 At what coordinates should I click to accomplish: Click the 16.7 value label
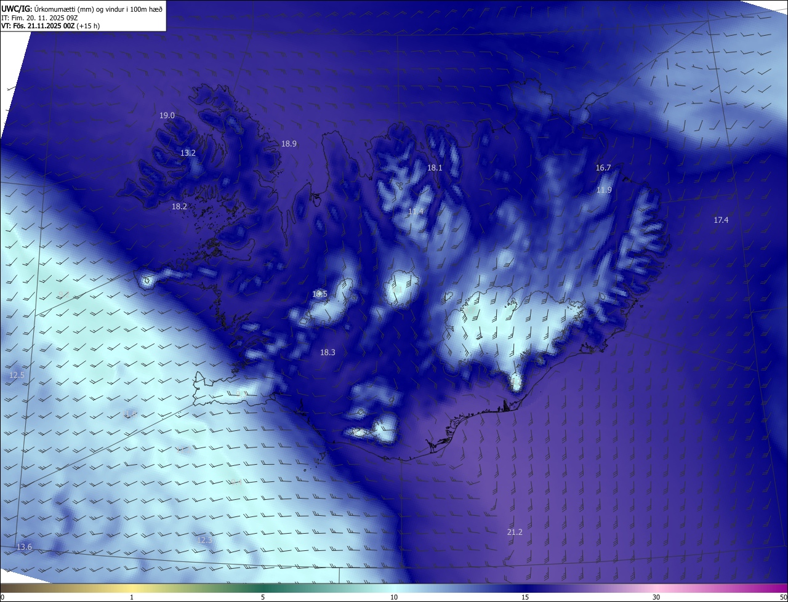point(603,168)
